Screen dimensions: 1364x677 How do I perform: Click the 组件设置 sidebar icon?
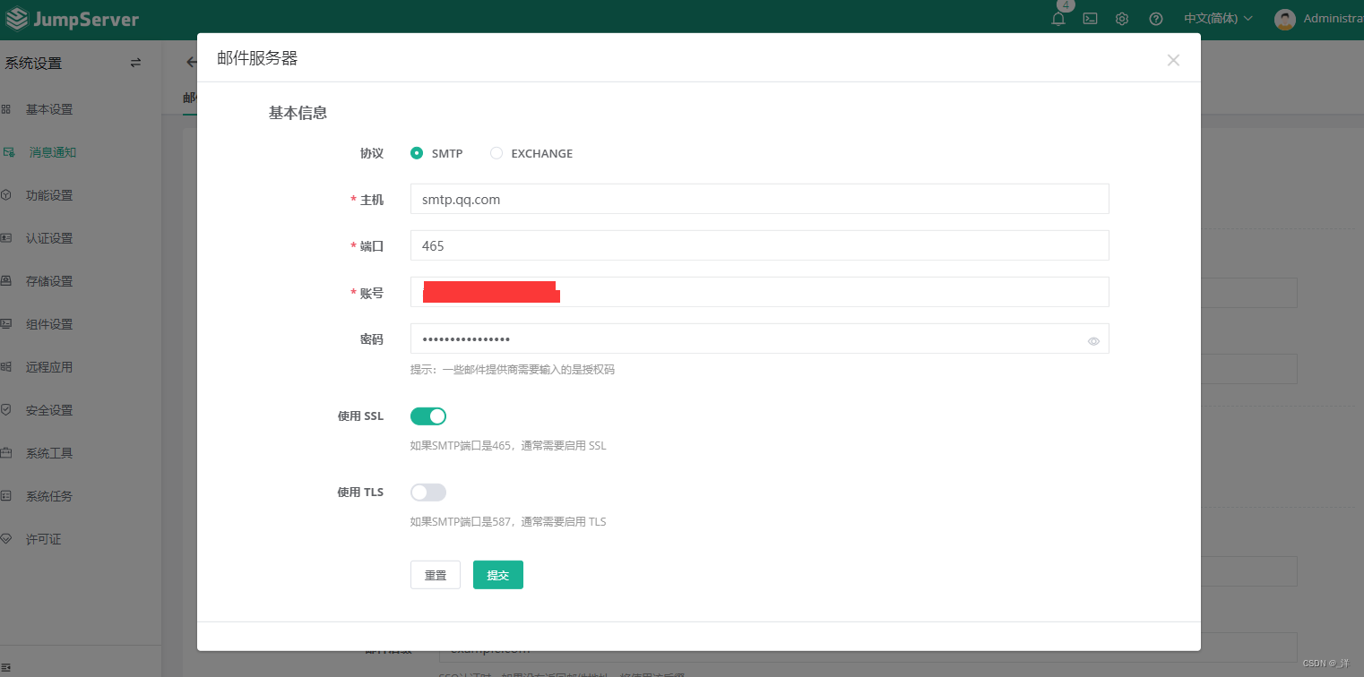6,324
